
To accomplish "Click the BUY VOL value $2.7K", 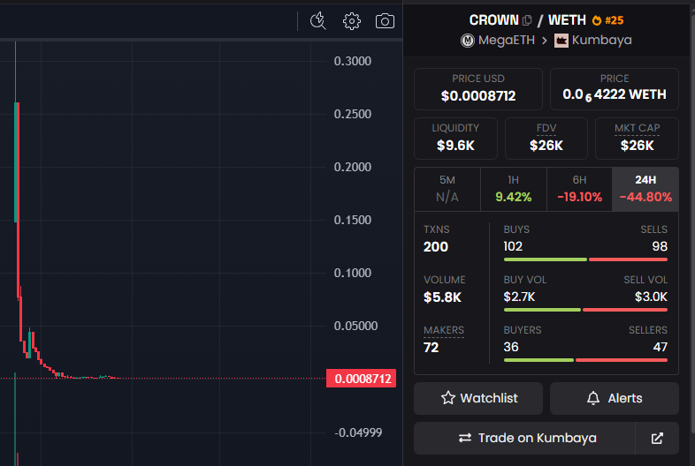I will tap(519, 297).
